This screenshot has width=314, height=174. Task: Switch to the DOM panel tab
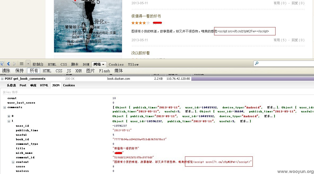pyautogui.click(x=86, y=64)
